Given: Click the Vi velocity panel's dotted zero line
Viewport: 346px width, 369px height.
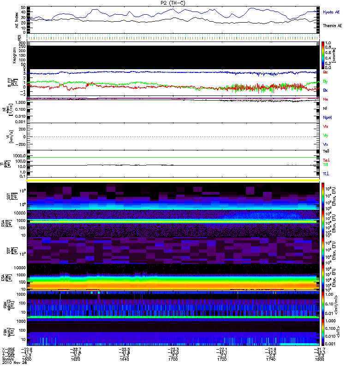Looking at the screenshot, I should (x=173, y=137).
